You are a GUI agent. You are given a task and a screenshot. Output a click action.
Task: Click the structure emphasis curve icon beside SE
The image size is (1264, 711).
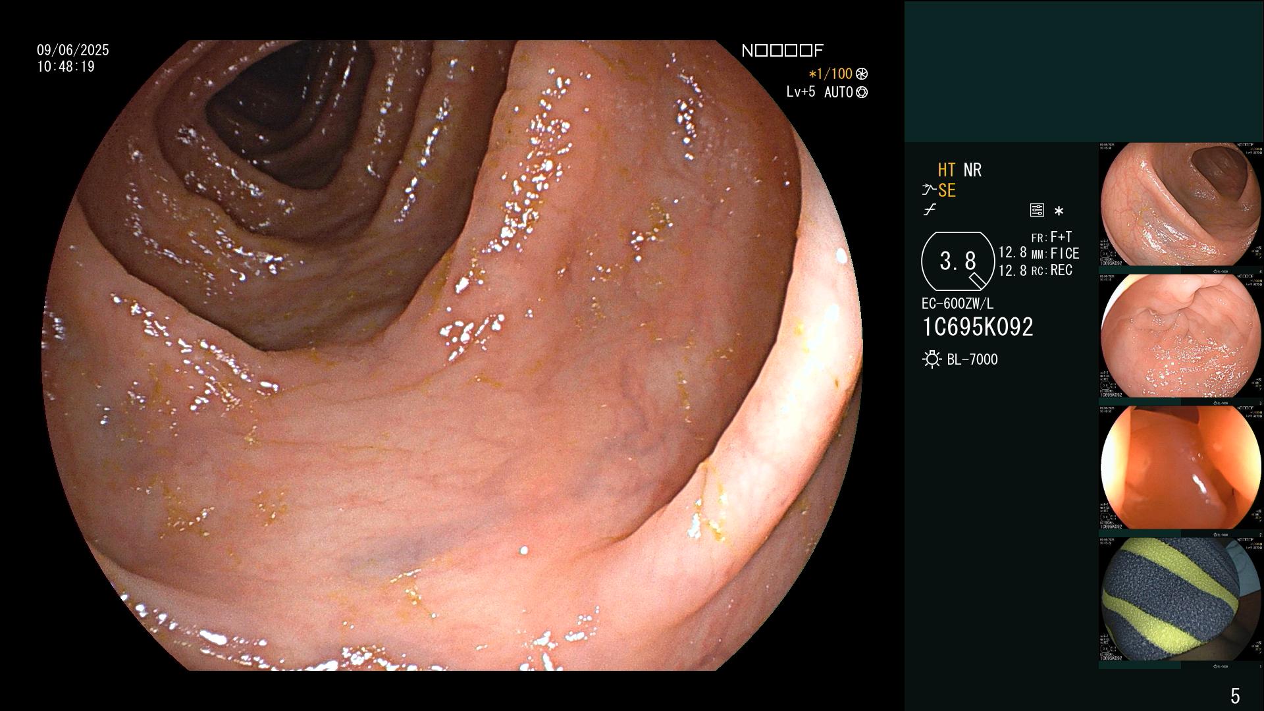[x=929, y=190]
